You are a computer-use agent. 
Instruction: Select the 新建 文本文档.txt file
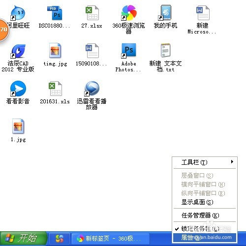(166, 50)
